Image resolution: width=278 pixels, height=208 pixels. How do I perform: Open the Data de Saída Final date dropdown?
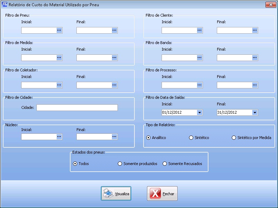pyautogui.click(x=255, y=113)
